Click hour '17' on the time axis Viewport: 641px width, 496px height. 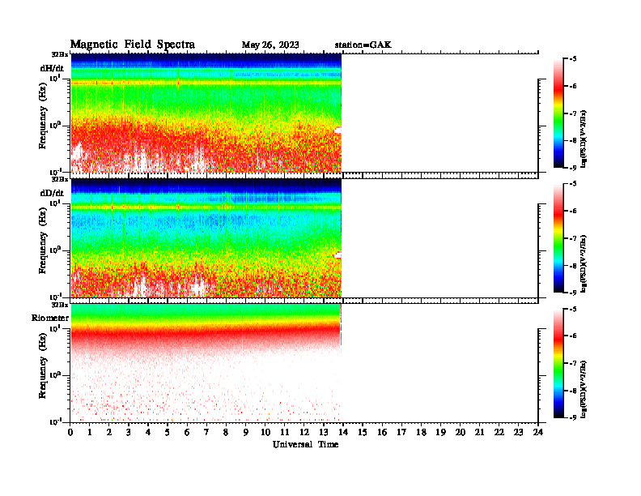[402, 433]
